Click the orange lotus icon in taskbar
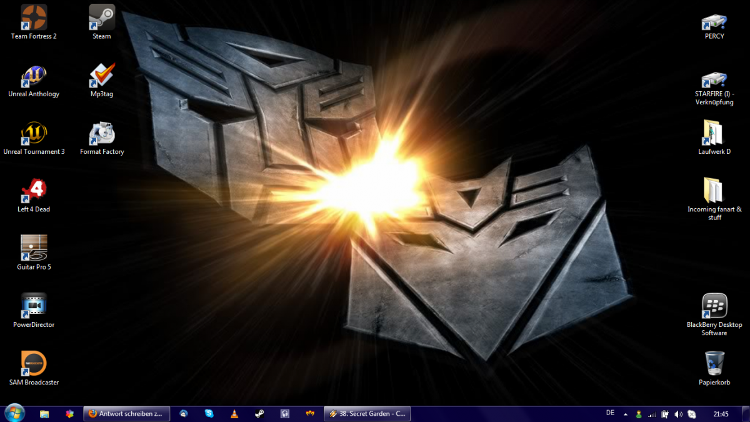The height and width of the screenshot is (422, 750). coord(310,414)
